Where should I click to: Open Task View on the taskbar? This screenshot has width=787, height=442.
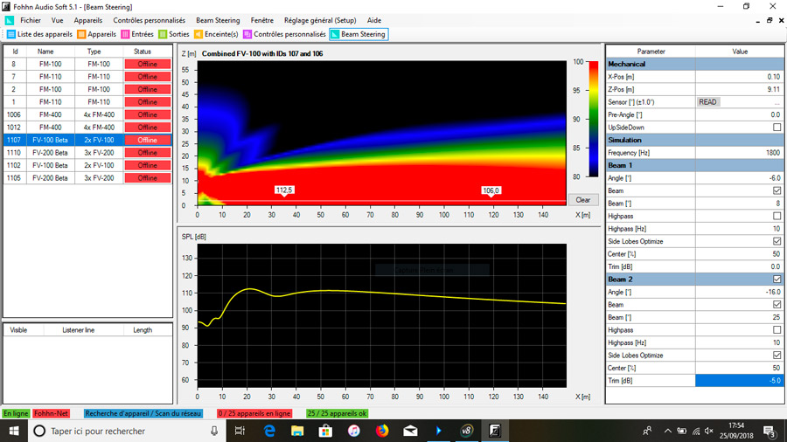point(240,431)
